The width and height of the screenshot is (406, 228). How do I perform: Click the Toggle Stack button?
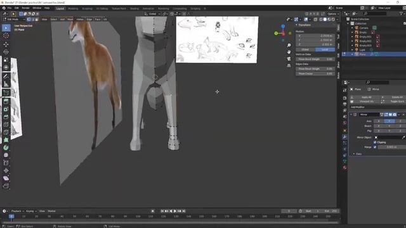[x=393, y=101]
